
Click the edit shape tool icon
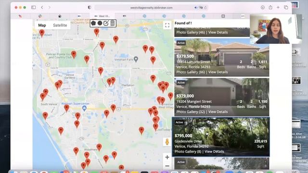tap(106, 23)
